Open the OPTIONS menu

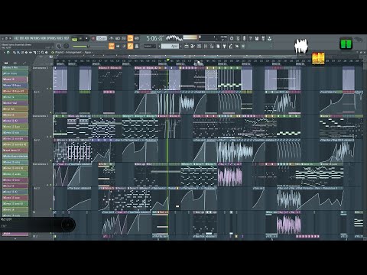(51, 38)
